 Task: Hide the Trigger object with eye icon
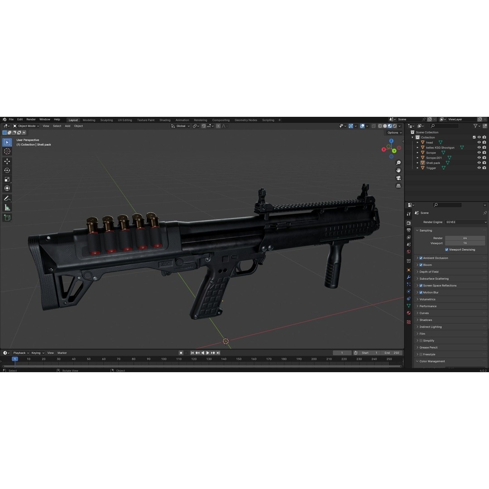point(479,168)
